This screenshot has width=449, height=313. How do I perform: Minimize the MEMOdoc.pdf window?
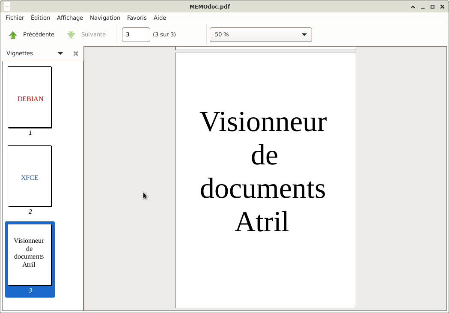point(422,7)
